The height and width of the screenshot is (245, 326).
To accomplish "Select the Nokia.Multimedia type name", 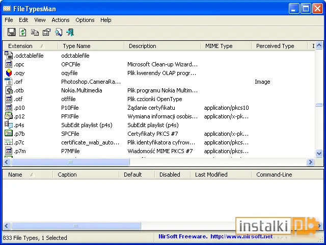I will [81, 90].
